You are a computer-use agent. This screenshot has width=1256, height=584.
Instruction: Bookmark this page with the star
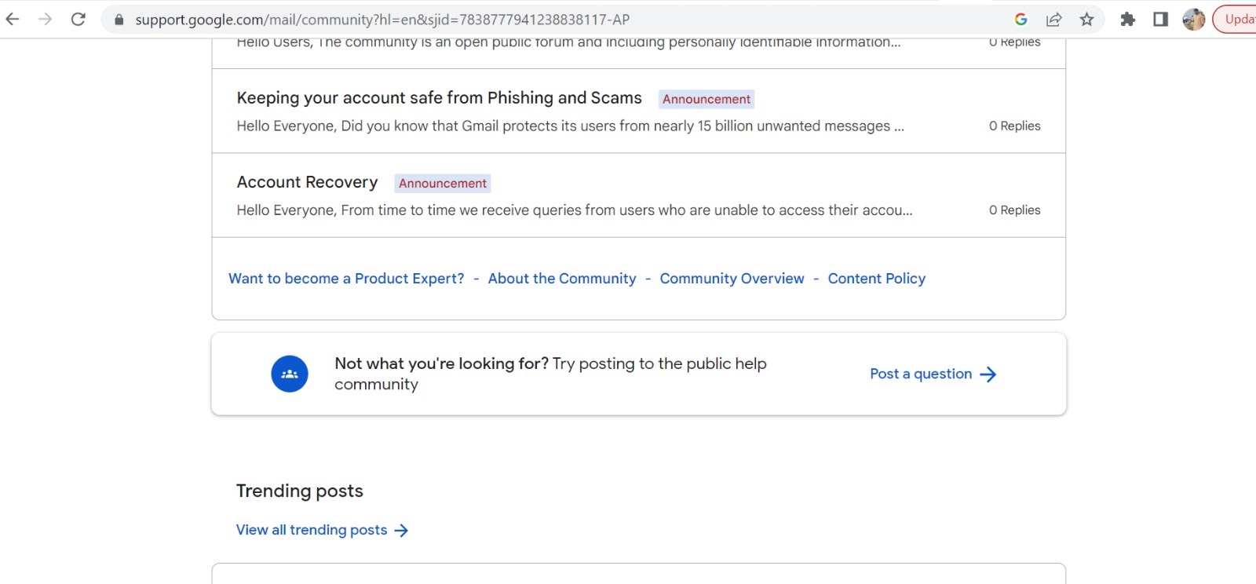[x=1086, y=20]
